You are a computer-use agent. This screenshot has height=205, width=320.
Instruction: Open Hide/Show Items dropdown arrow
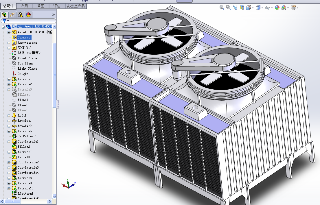pyautogui.click(x=272, y=8)
